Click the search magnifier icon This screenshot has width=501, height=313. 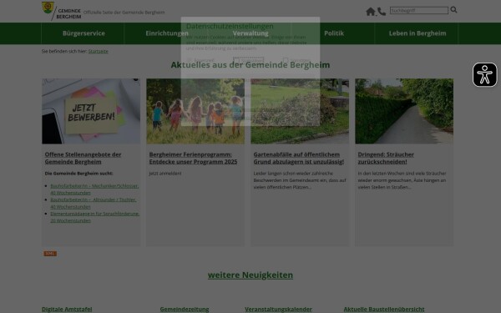point(453,10)
